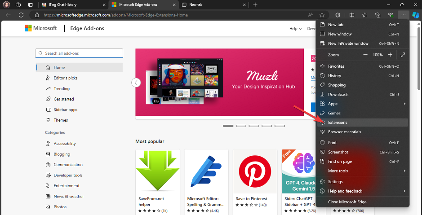Click the new tab plus button
This screenshot has height=215, width=422.
point(255,4)
